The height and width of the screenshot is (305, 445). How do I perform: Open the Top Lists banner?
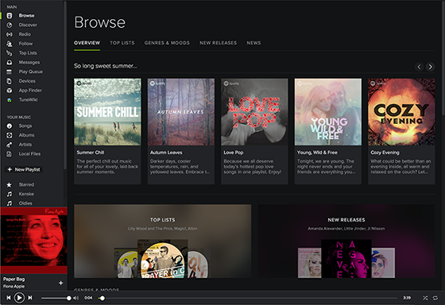pos(163,241)
